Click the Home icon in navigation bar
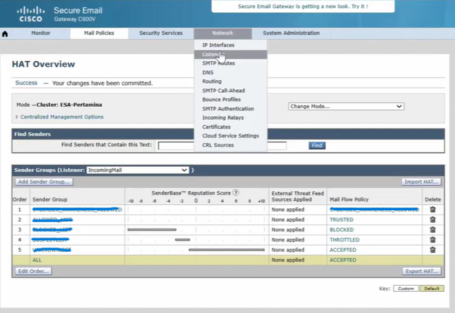Image resolution: width=455 pixels, height=313 pixels. (x=6, y=33)
